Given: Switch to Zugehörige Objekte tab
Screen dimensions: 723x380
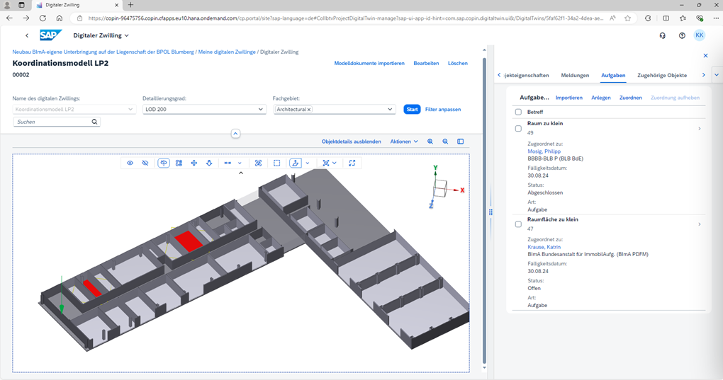Looking at the screenshot, I should coord(662,76).
